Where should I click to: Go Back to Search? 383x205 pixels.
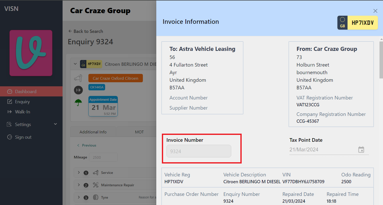point(86,31)
